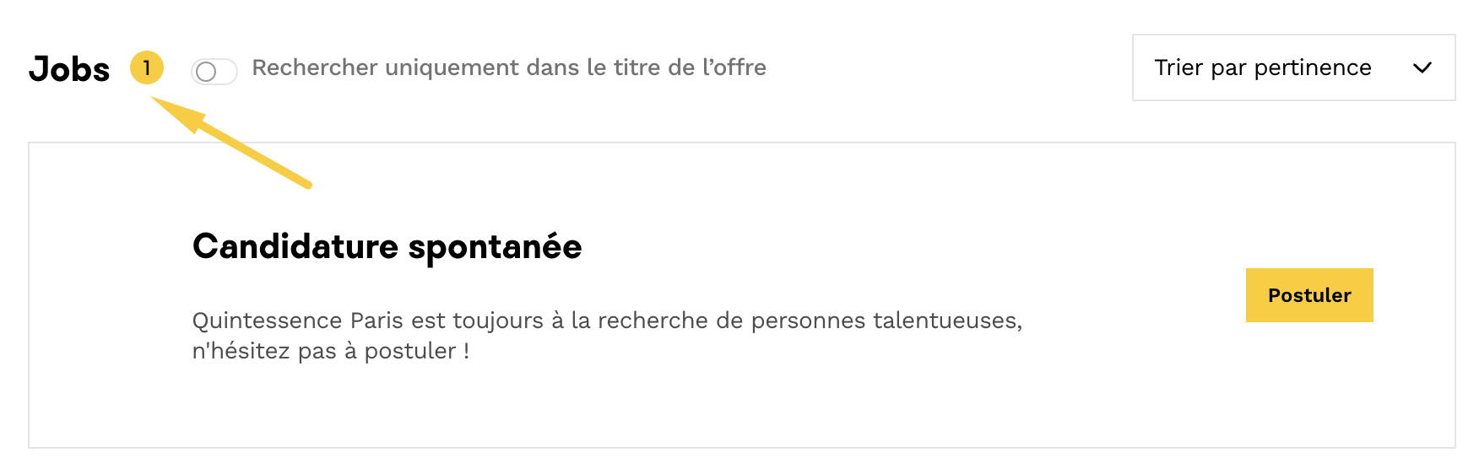The image size is (1479, 474).
Task: Open the "Candidature spontanée" job title
Action: point(387,246)
